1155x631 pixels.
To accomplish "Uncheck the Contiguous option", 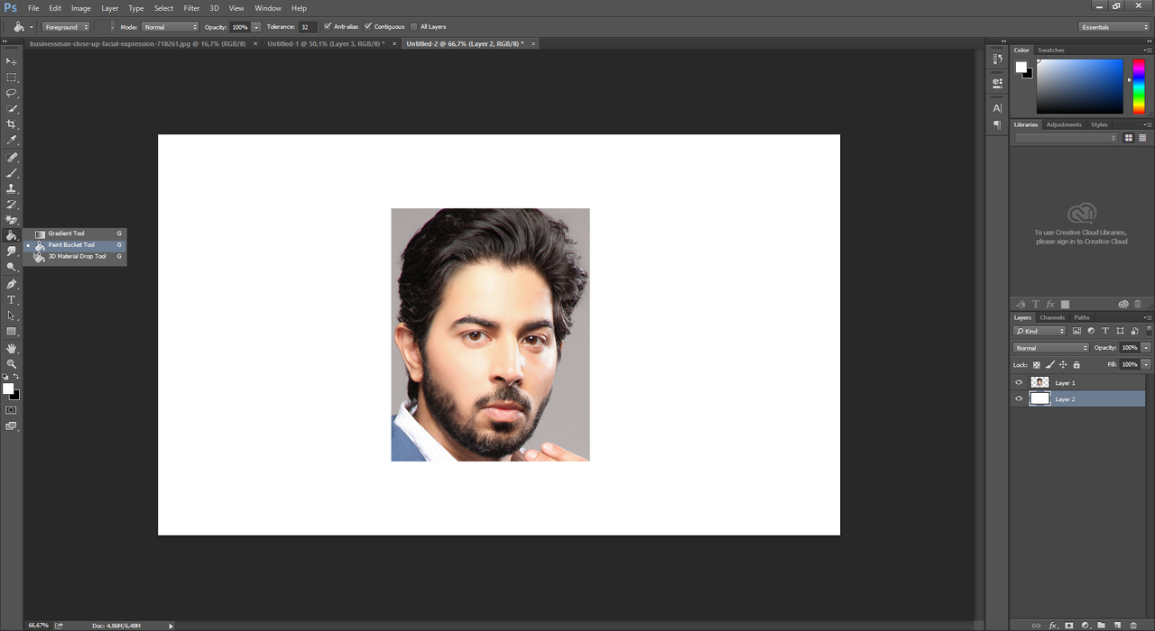I will pos(368,27).
